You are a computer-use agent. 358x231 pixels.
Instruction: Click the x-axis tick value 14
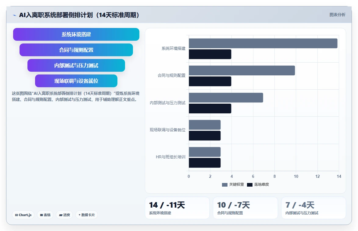[x=339, y=176]
